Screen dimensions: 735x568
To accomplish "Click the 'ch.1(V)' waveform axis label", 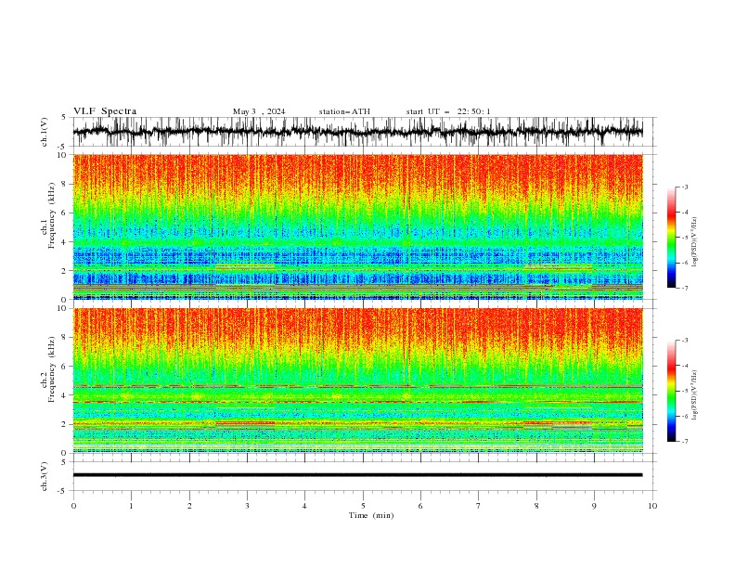I will [45, 132].
